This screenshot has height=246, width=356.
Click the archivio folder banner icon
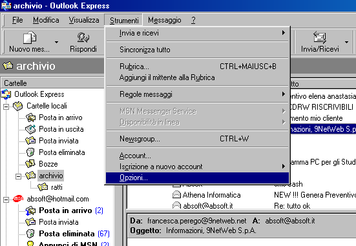click(8, 66)
